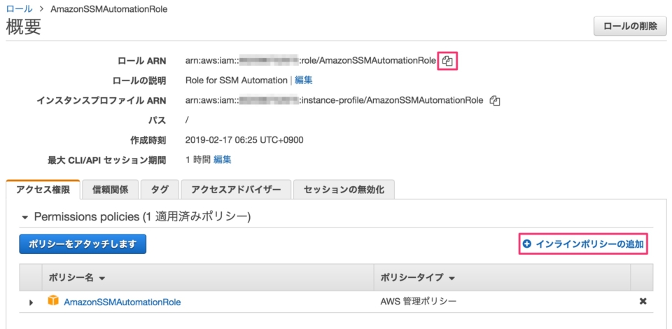Click the plus icon for inline policy
The height and width of the screenshot is (329, 672).
(x=526, y=244)
